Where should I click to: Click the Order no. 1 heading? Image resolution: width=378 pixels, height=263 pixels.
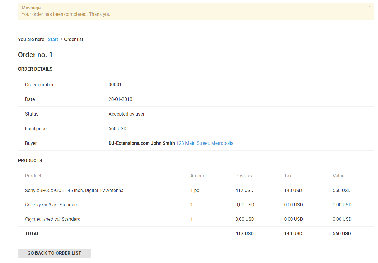[x=35, y=55]
